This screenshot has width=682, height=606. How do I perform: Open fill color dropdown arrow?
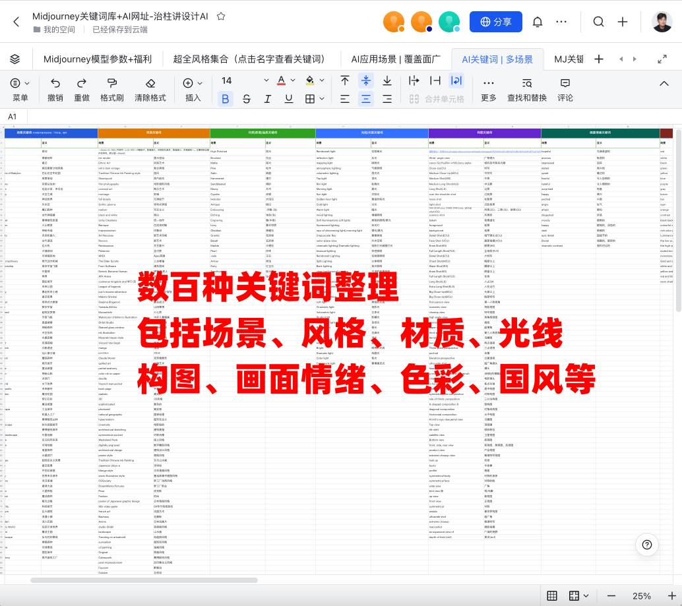[x=322, y=80]
